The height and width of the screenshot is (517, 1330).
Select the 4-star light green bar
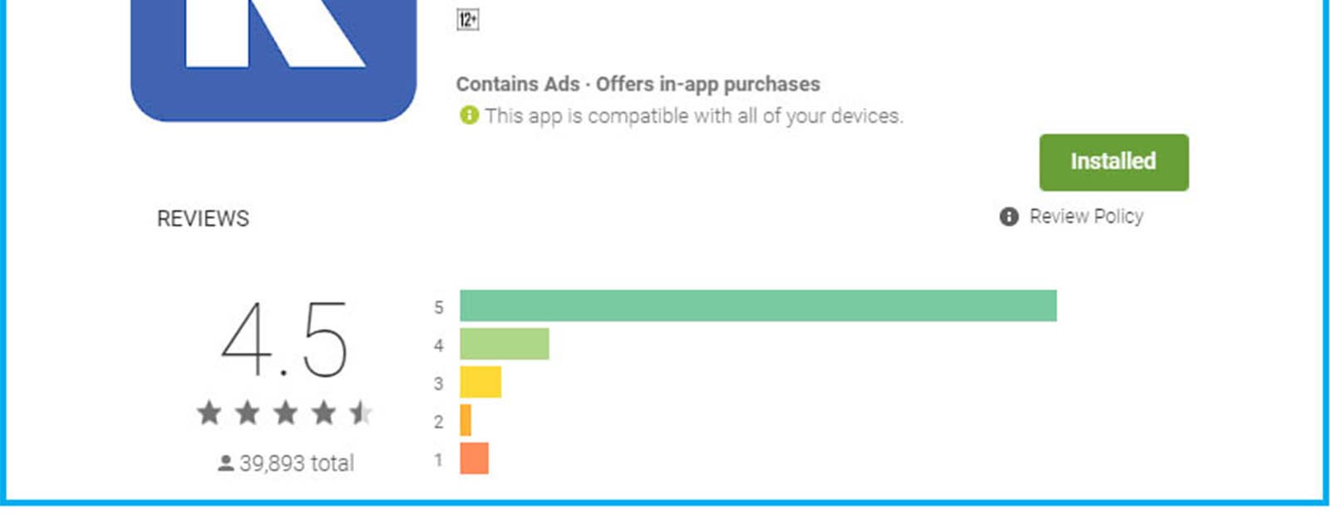(504, 344)
